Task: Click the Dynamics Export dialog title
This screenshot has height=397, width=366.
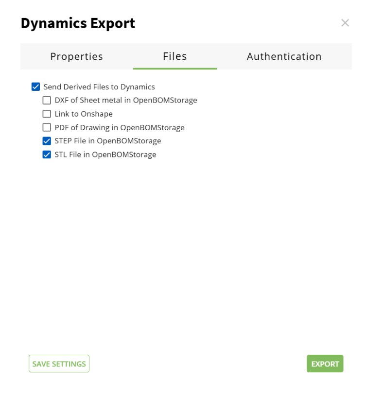Action: pyautogui.click(x=78, y=23)
